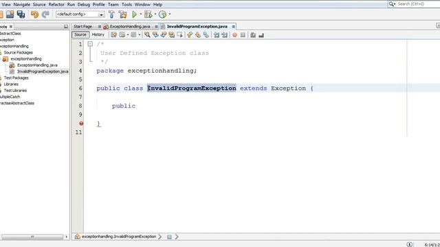Image resolution: width=440 pixels, height=247 pixels.
Task: Select the Test Packages node
Action: [x=16, y=78]
